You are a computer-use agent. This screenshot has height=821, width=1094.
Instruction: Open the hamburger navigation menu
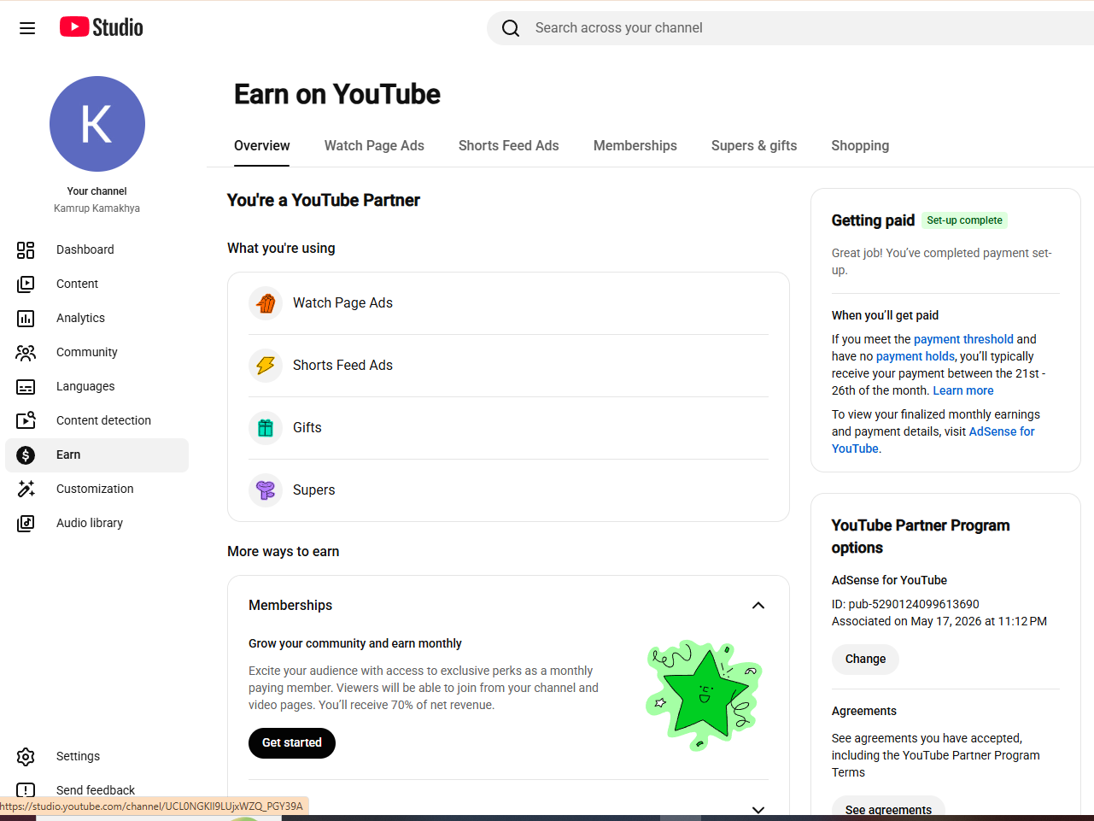tap(27, 28)
